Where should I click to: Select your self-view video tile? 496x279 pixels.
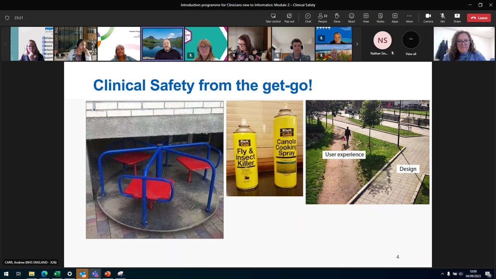[x=463, y=44]
